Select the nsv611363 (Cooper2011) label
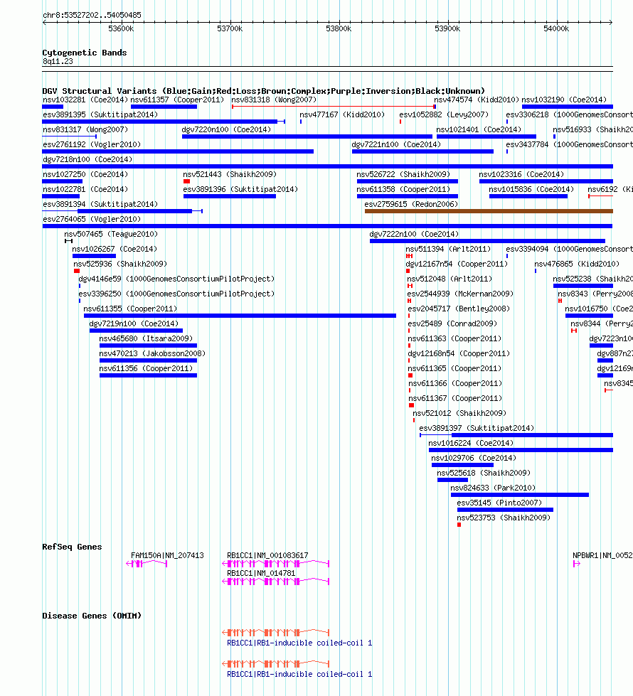This screenshot has height=696, width=633. pyautogui.click(x=455, y=338)
